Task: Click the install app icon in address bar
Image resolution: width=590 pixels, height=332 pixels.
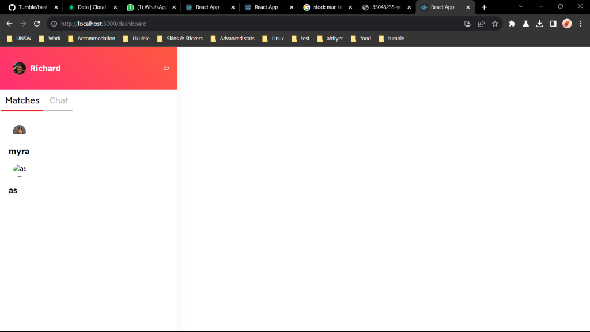Action: pos(467,24)
